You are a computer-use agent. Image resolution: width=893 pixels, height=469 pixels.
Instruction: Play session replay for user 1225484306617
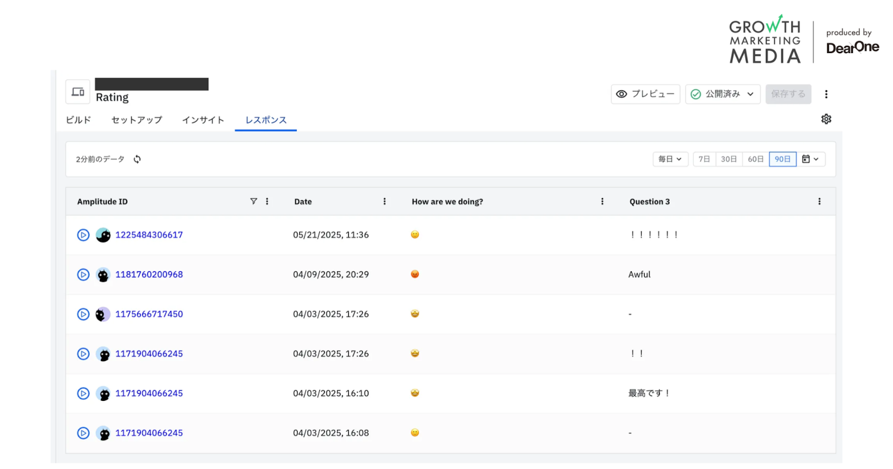[x=83, y=235]
